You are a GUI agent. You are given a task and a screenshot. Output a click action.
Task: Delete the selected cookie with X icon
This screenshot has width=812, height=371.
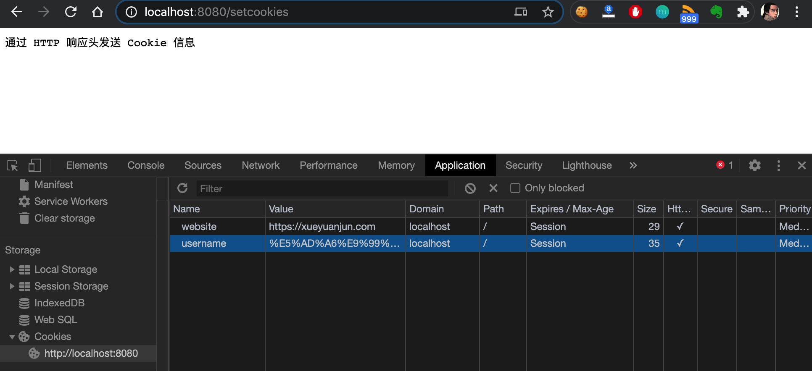click(x=493, y=188)
